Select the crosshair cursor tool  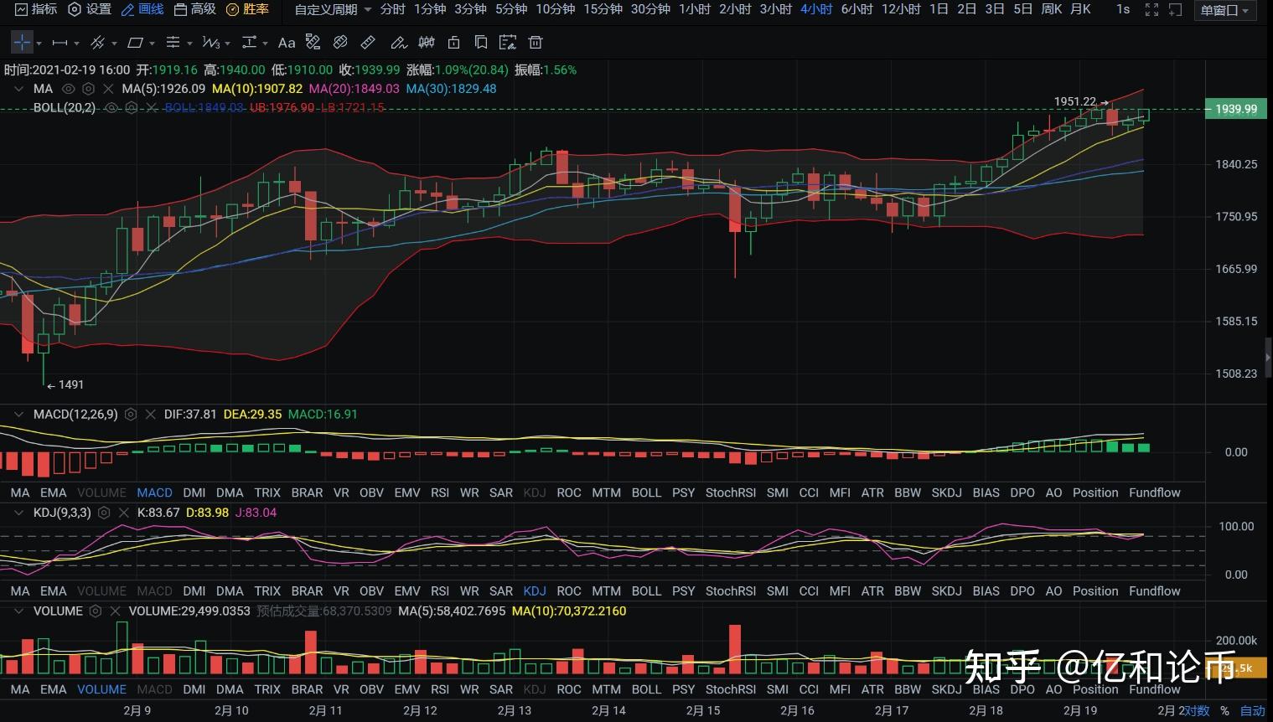pos(22,42)
